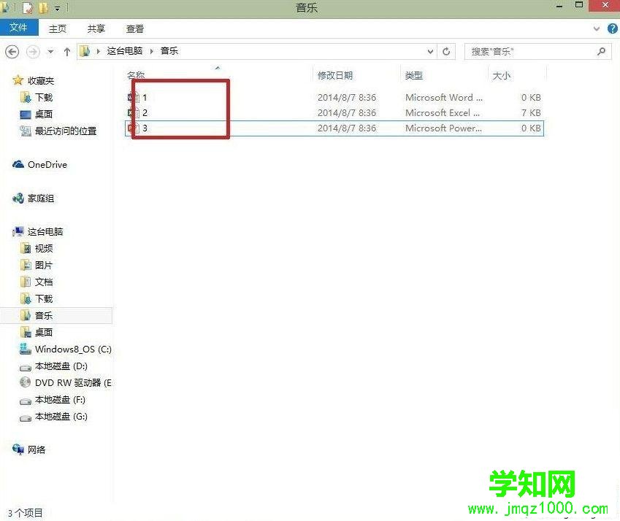
Task: Select 这台电脑 in the navigation tree
Action: (x=45, y=231)
